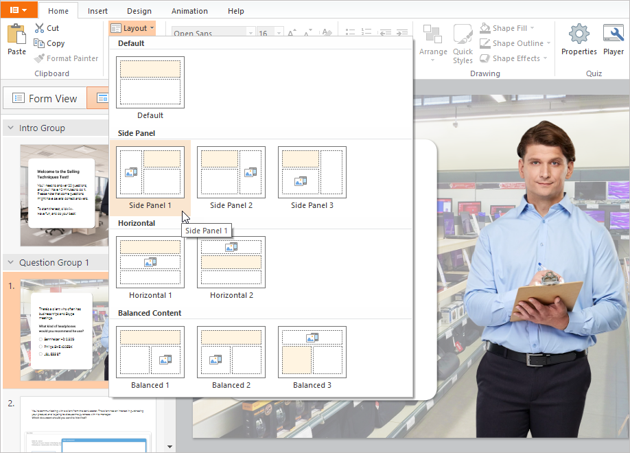
Task: Select the Balanced 2 layout
Action: click(x=231, y=351)
